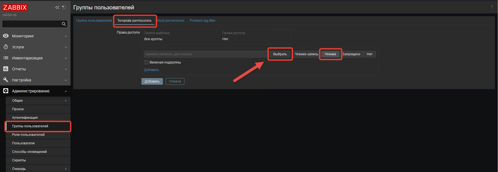The width and height of the screenshot is (498, 172).
Task: Click the Отчеты bar-chart icon
Action: [x=6, y=69]
